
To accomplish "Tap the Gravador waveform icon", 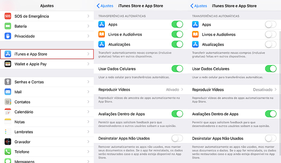I will pyautogui.click(x=8, y=142).
